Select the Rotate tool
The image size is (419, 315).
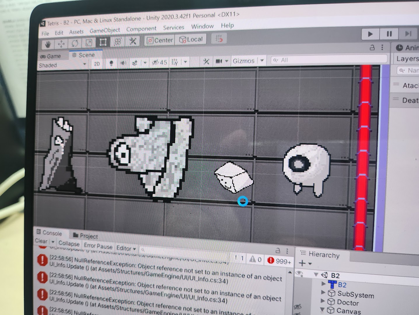coord(75,44)
